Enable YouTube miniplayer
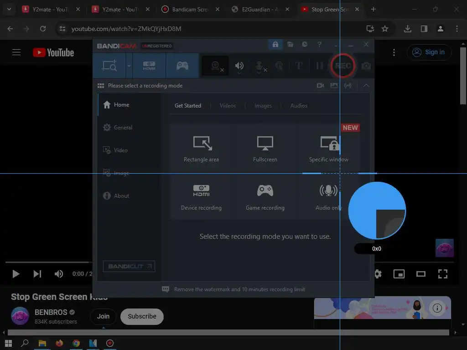Viewport: 467px width, 350px height. [399, 274]
